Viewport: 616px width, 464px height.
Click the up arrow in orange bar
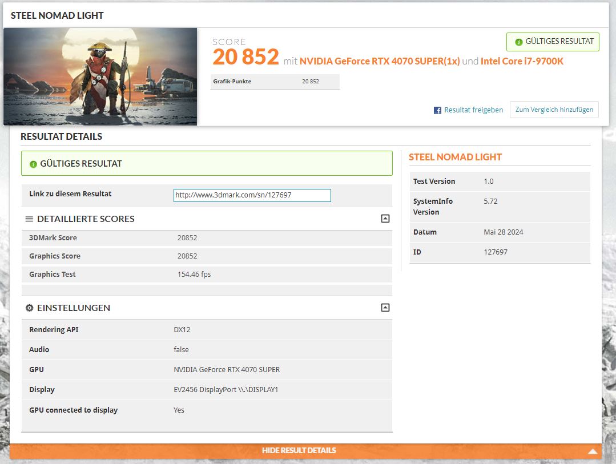point(593,451)
